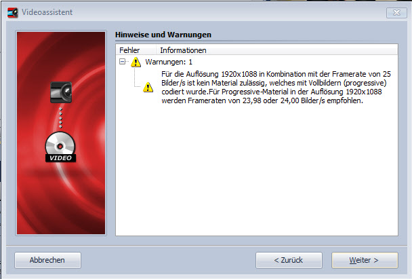
Task: Close the Videoassistent window
Action: pyautogui.click(x=395, y=12)
